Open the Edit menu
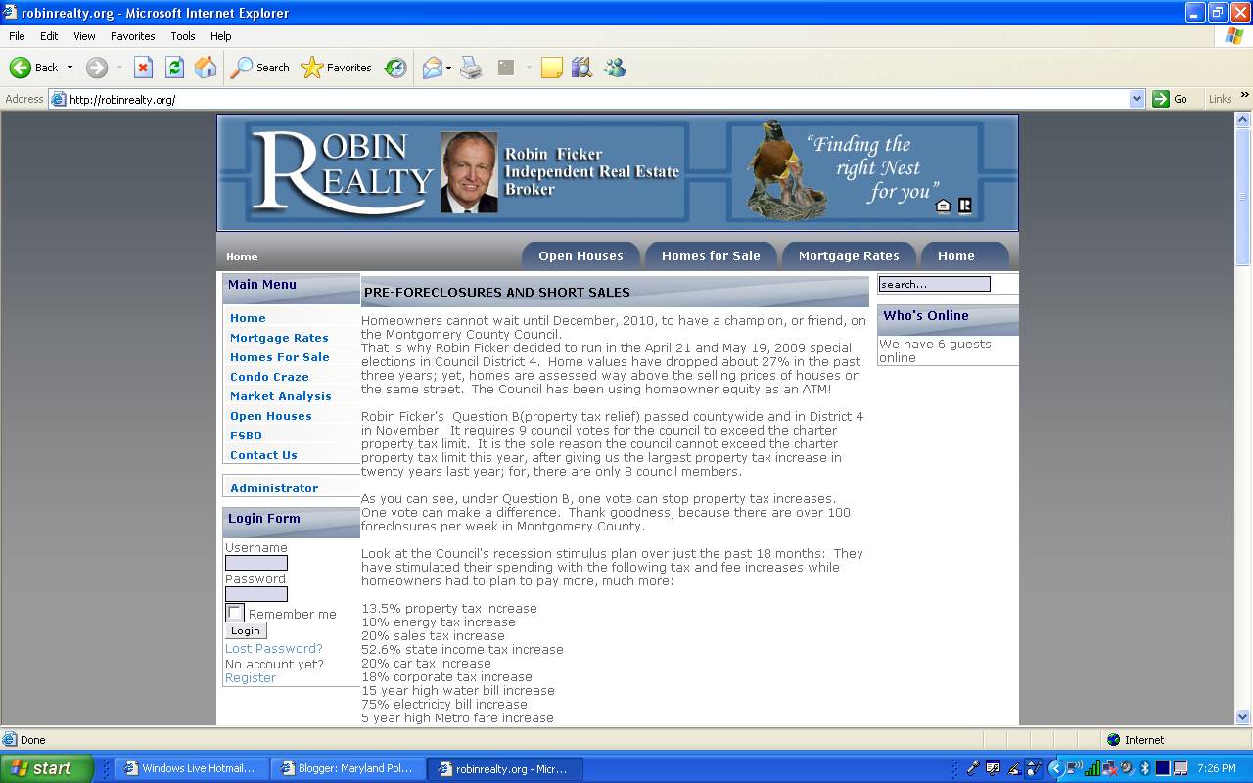The image size is (1253, 783). 49,36
